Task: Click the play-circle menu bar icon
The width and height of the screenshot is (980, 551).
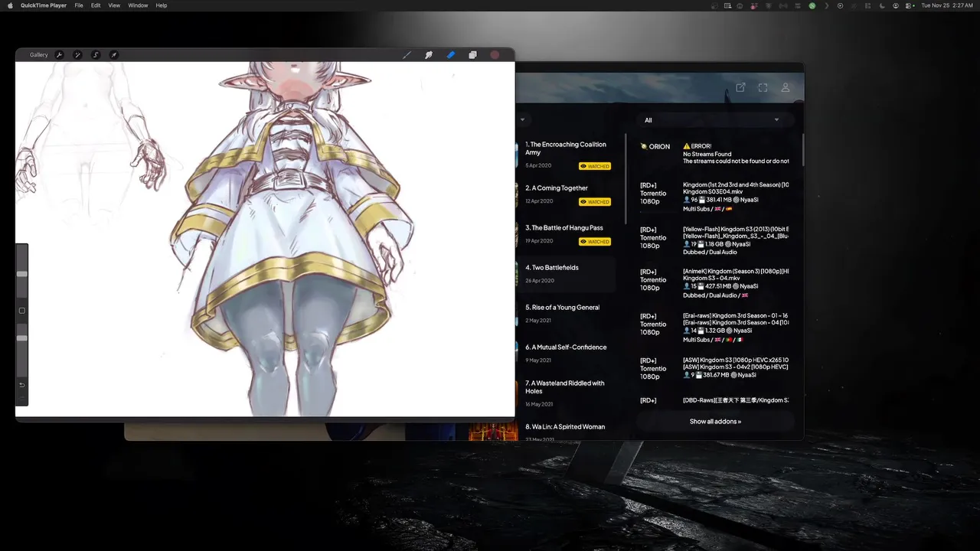Action: 840,5
